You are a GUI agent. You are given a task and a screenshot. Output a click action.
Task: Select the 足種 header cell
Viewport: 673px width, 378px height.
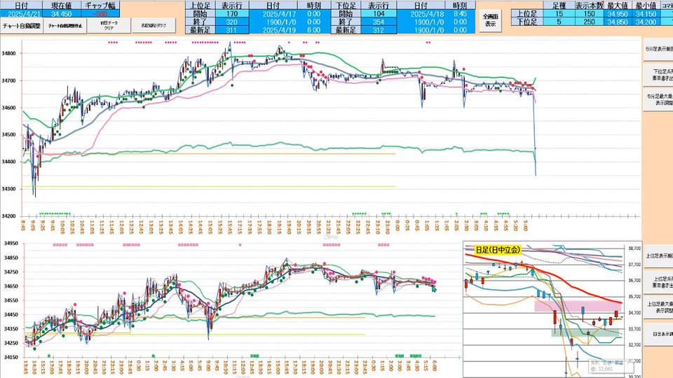tap(559, 6)
